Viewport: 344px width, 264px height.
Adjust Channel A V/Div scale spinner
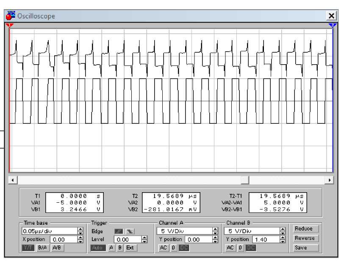pos(215,231)
